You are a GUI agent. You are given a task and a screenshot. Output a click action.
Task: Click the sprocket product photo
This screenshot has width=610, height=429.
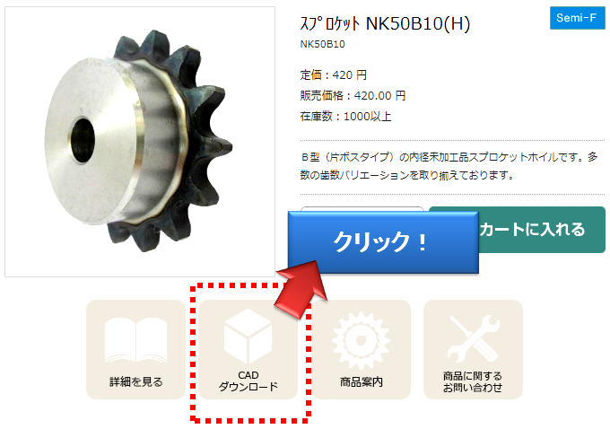click(140, 142)
